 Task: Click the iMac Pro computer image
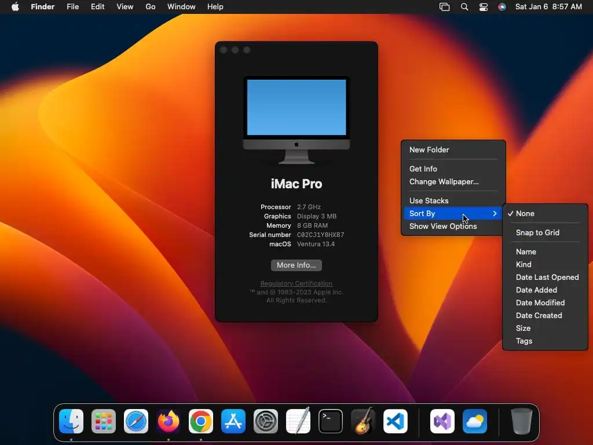coord(296,120)
